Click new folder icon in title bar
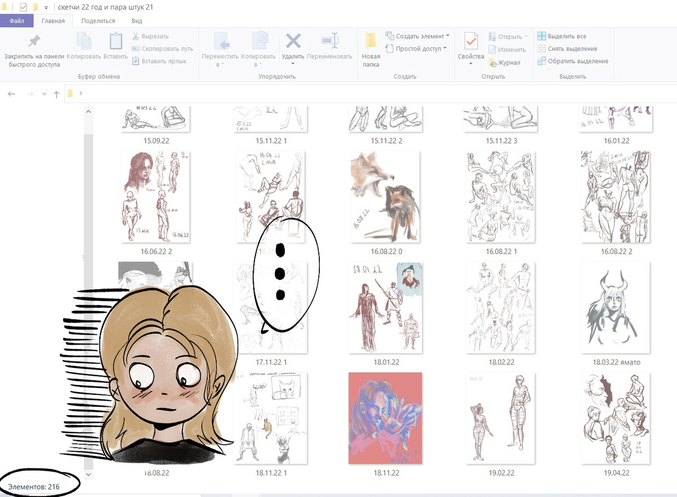 36,7
